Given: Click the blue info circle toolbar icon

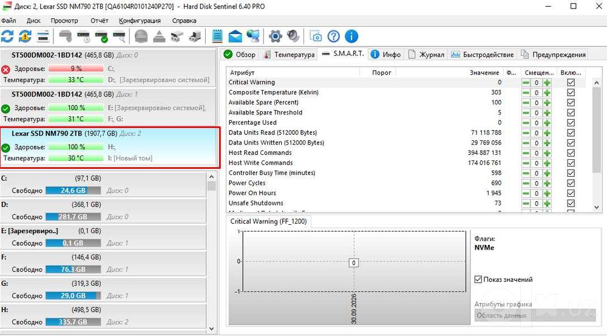Looking at the screenshot, I should coord(351,36).
